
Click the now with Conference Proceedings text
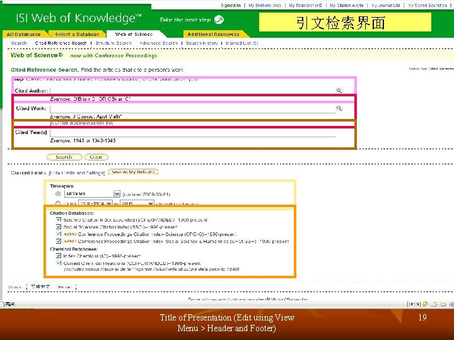113,55
